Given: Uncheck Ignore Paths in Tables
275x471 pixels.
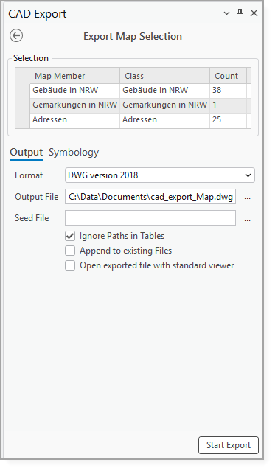Looking at the screenshot, I should click(70, 236).
